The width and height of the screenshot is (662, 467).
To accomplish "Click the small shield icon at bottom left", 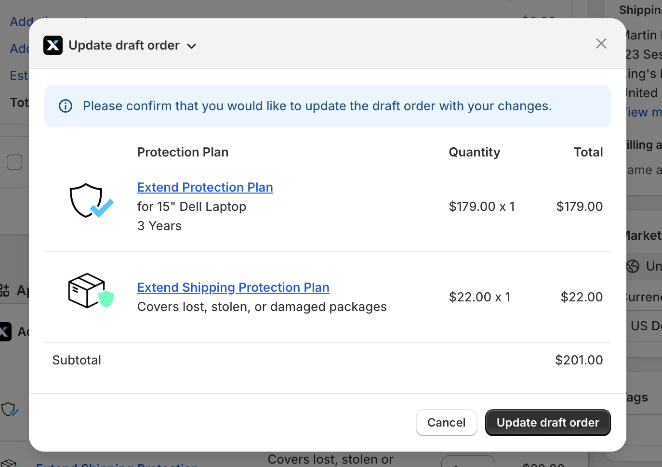I will [x=10, y=410].
